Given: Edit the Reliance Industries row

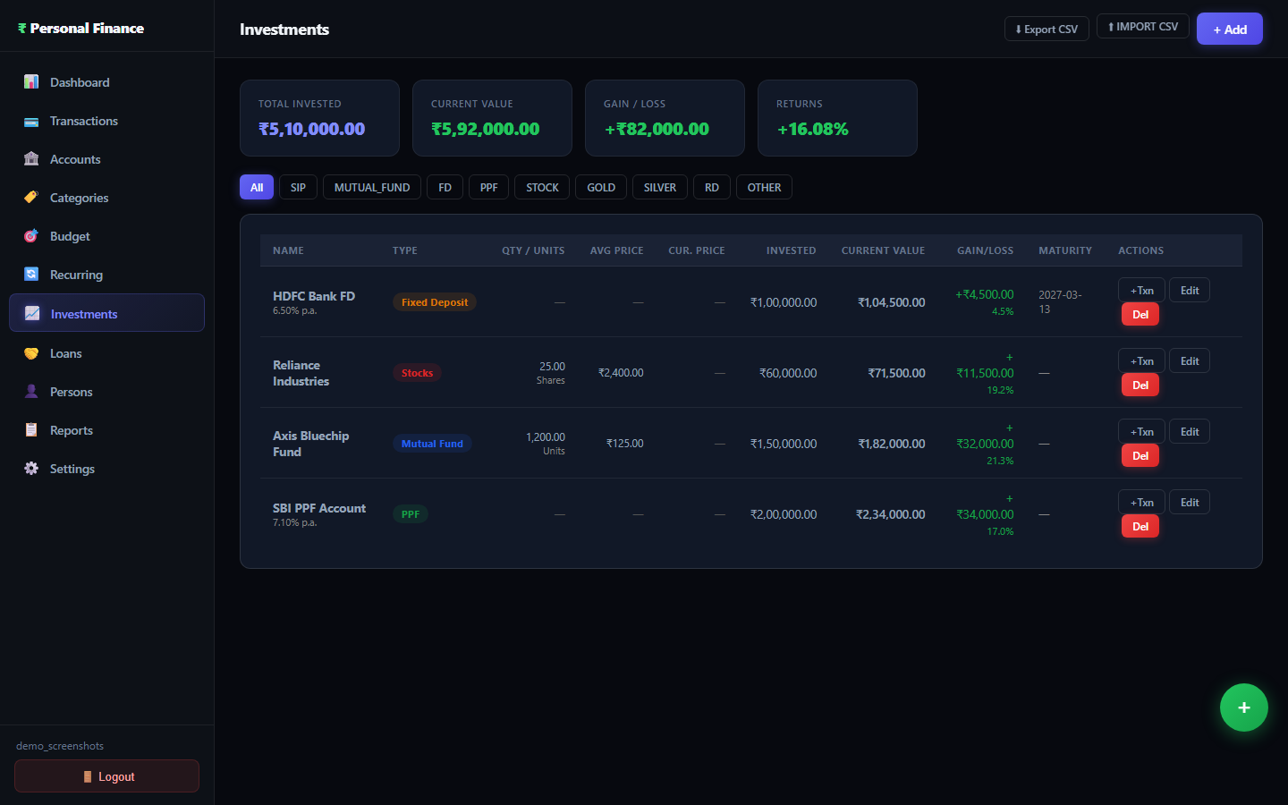Looking at the screenshot, I should point(1190,360).
